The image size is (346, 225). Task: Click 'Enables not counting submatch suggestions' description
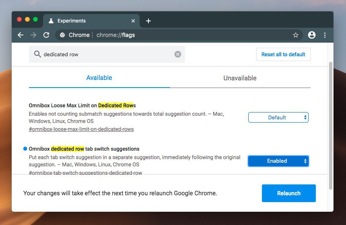point(126,117)
